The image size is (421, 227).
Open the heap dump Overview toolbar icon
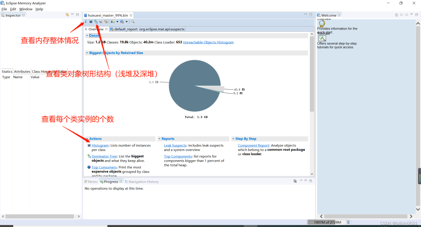point(86,22)
